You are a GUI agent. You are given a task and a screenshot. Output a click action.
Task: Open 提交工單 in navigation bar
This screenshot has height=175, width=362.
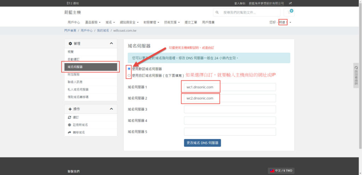click(191, 22)
